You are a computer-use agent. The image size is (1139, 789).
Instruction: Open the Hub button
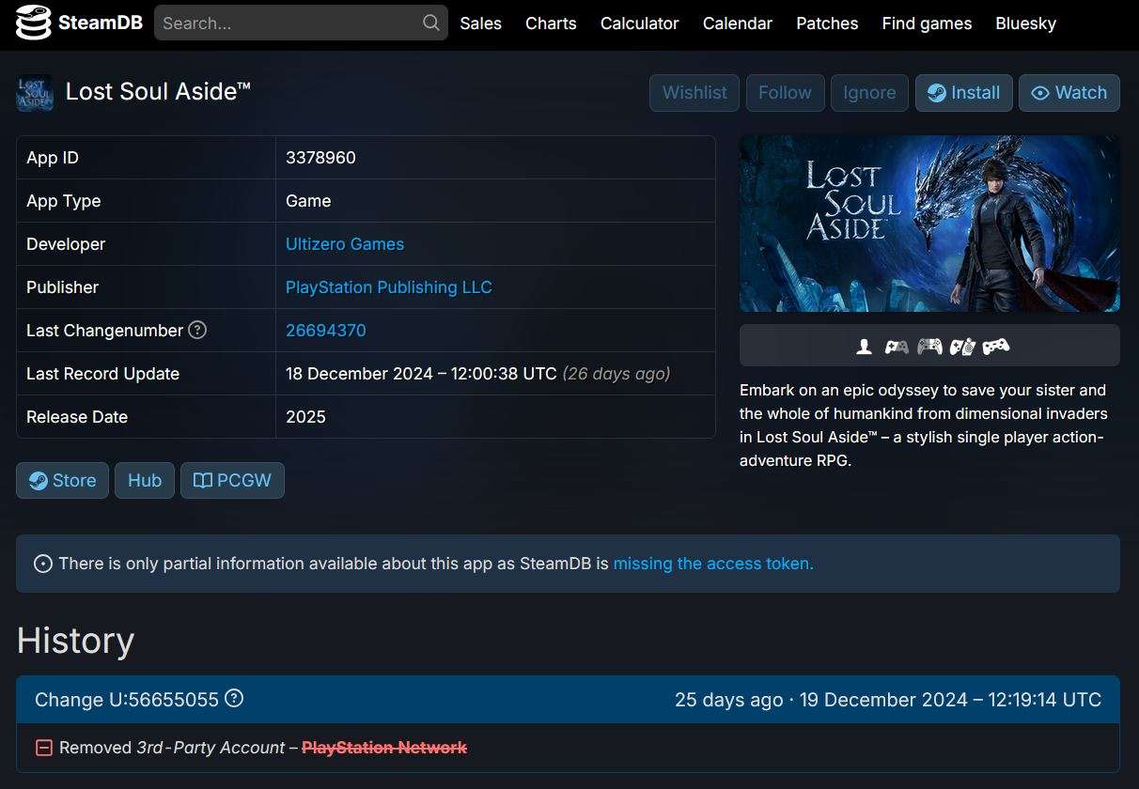pos(145,481)
